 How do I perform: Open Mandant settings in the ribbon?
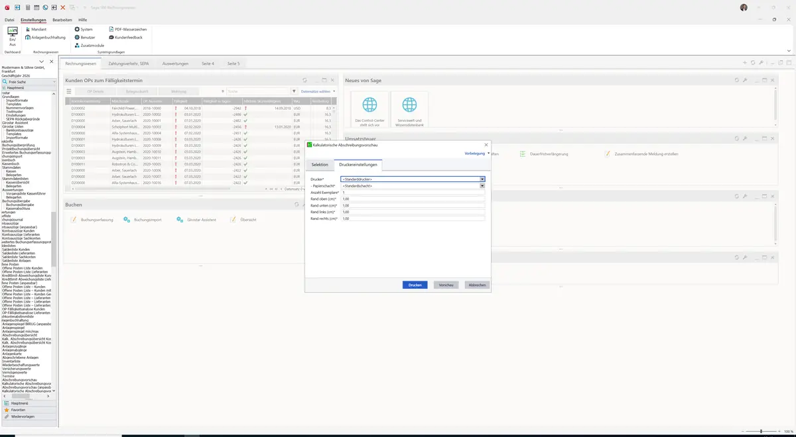[x=36, y=29]
